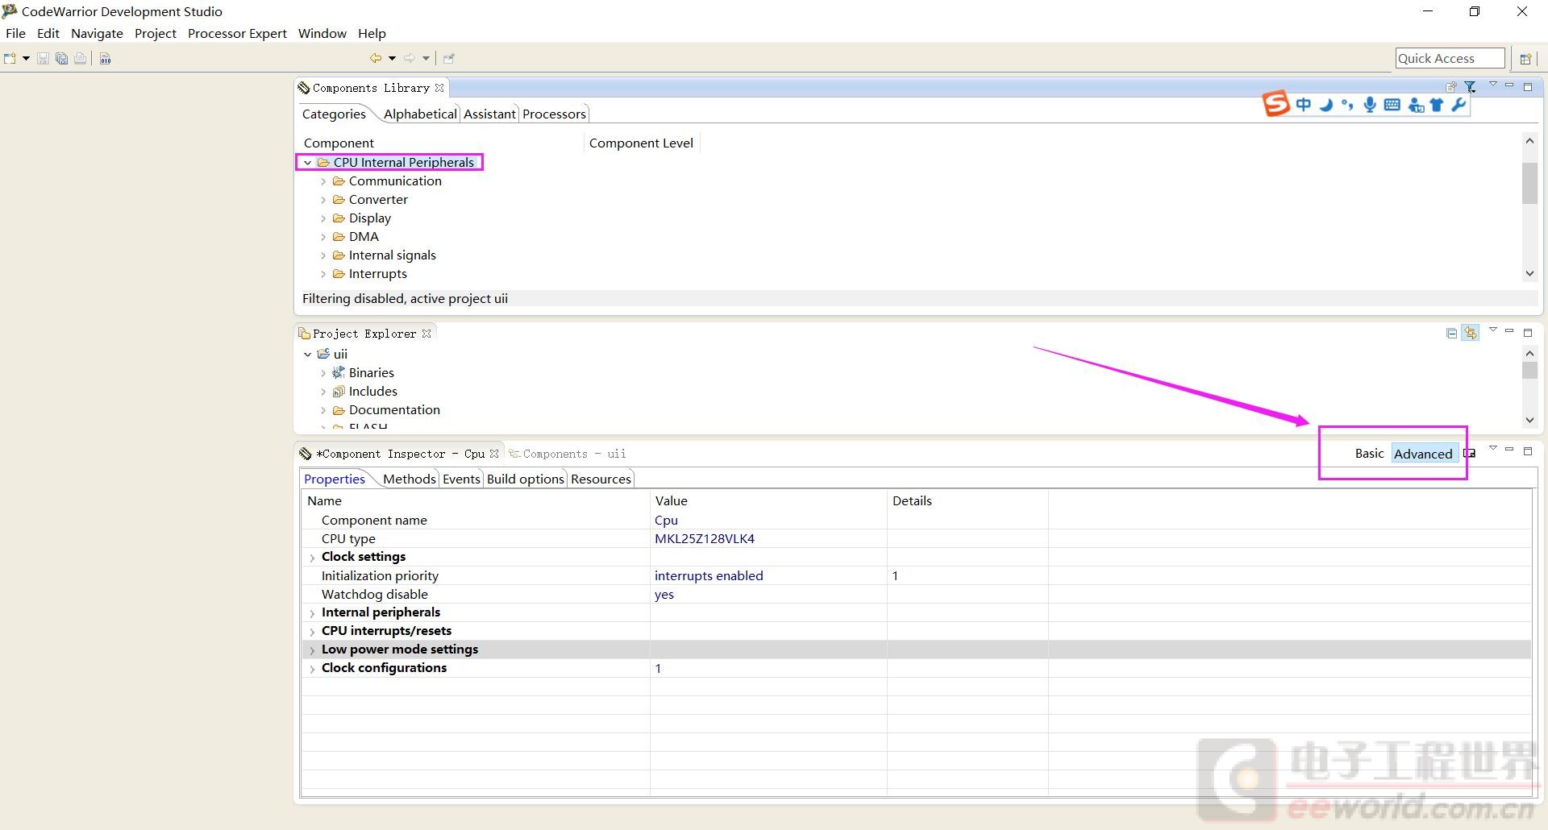1548x830 pixels.
Task: Collapse the CPU Internal Peripherals folder
Action: [307, 163]
